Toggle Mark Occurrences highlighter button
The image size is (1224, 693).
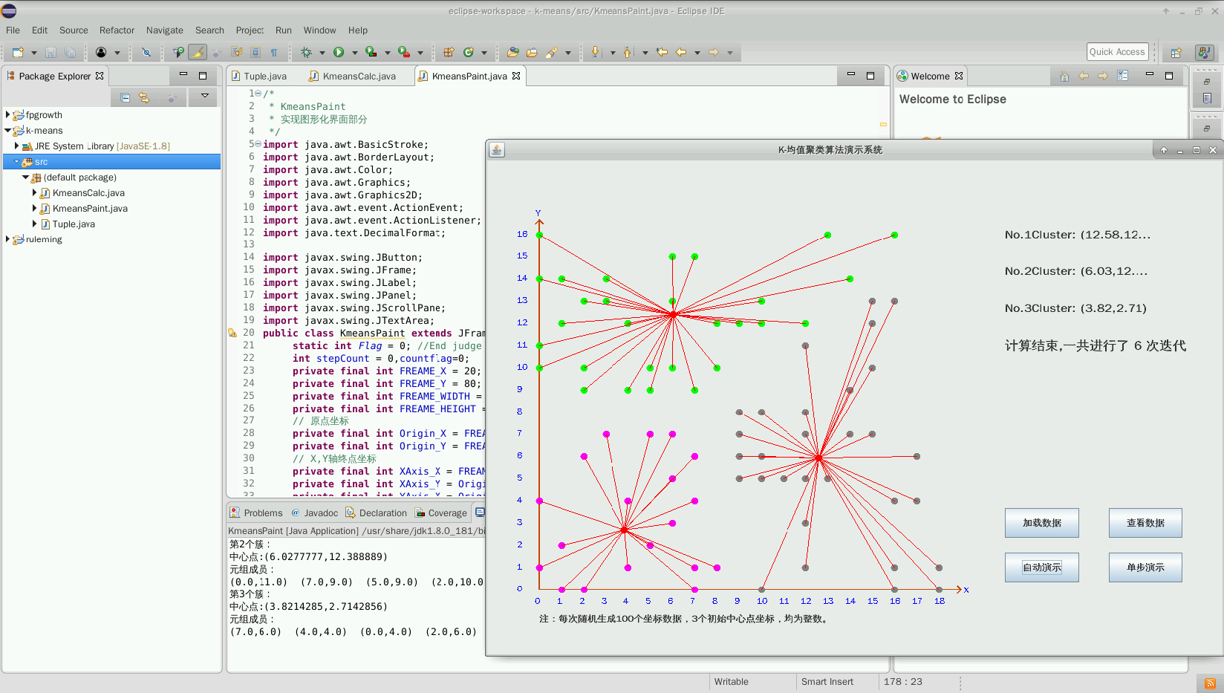[x=197, y=52]
